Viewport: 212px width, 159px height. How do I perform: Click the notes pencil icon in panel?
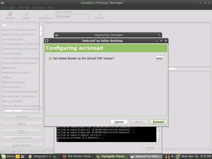click(x=17, y=156)
